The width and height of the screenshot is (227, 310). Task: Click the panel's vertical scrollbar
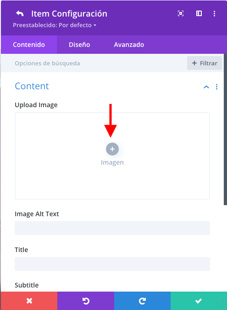pyautogui.click(x=225, y=130)
